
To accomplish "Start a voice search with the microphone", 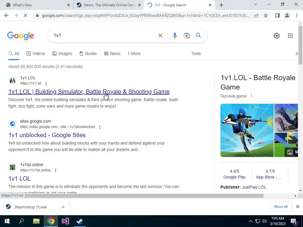I will pyautogui.click(x=175, y=35).
